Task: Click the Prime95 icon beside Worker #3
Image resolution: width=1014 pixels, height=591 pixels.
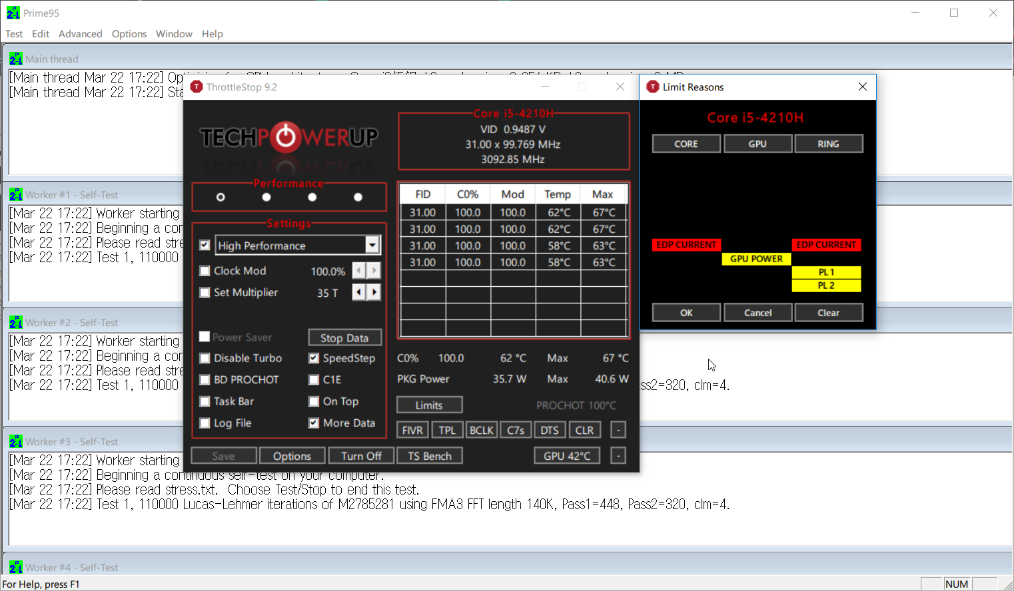Action: (16, 442)
